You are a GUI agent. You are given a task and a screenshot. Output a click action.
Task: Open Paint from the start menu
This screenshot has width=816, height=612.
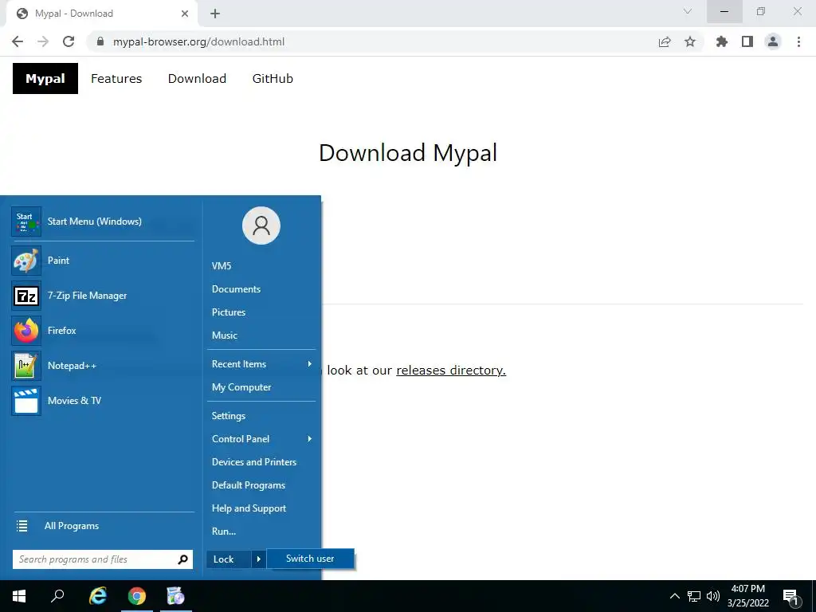click(58, 261)
